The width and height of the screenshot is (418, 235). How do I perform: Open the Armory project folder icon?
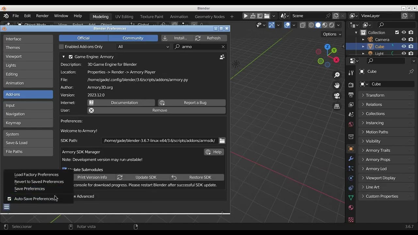267,16
